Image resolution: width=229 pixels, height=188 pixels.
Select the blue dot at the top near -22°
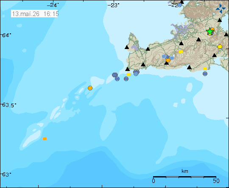[x=179, y=5]
